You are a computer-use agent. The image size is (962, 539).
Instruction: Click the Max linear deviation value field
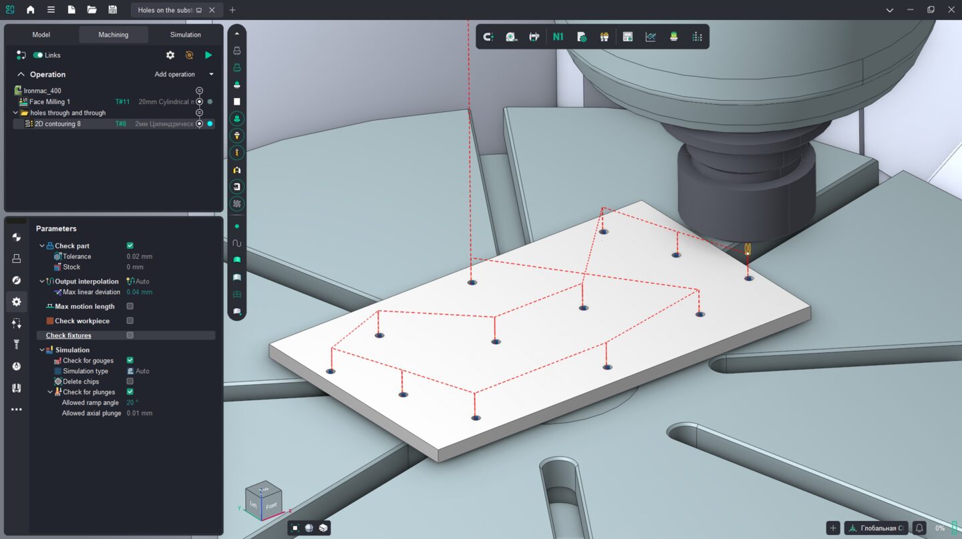pos(140,292)
